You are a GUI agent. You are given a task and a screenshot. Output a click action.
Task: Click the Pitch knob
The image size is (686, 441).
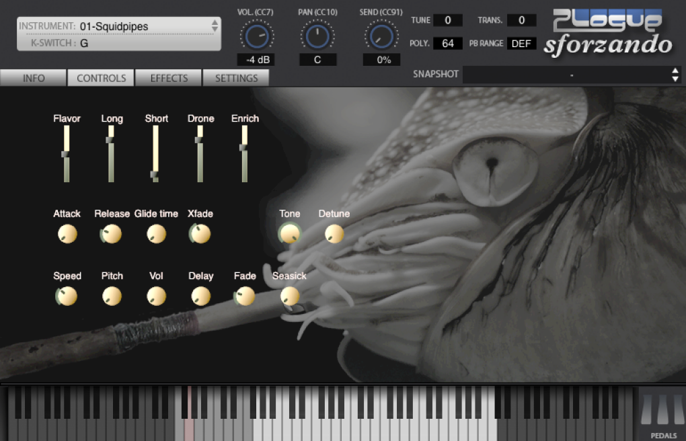pos(112,296)
